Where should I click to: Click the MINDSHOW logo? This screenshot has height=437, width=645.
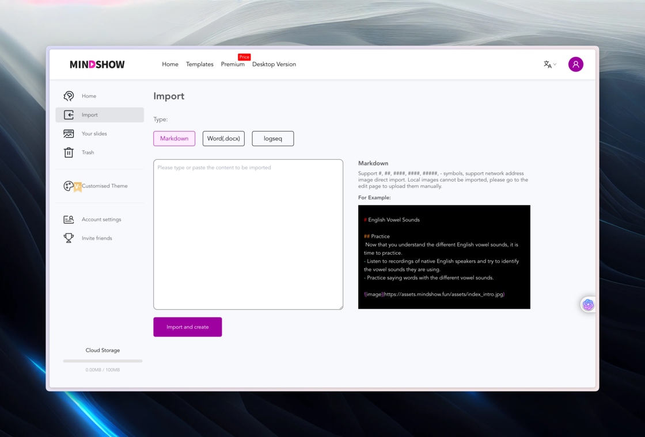97,64
